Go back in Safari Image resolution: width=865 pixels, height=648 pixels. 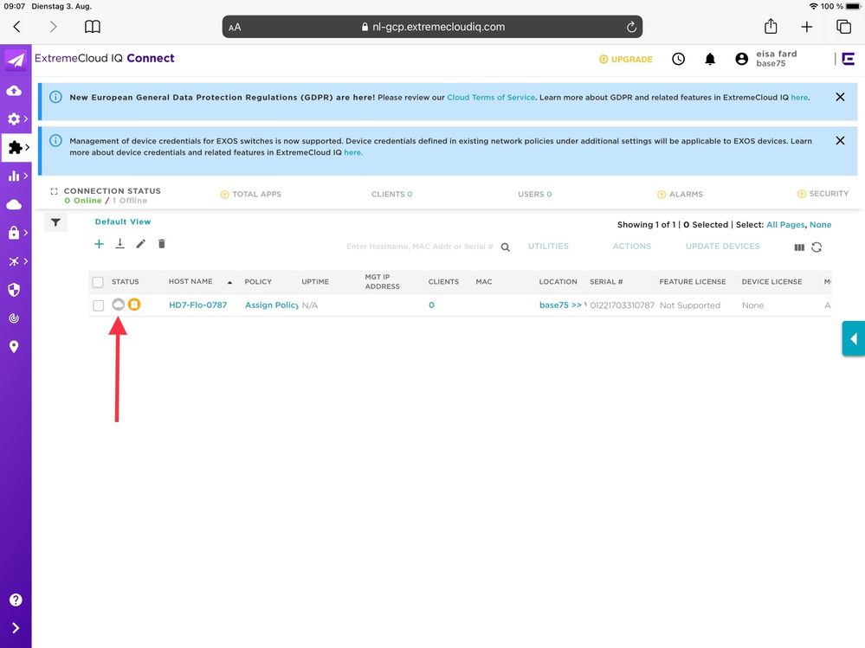click(x=17, y=27)
